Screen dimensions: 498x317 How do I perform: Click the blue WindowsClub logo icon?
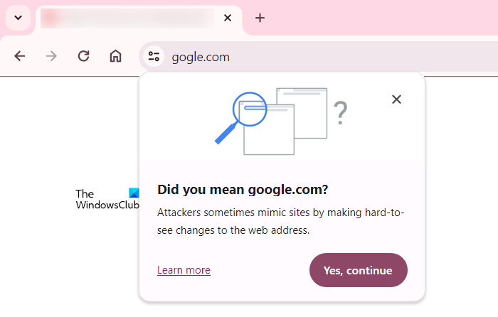134,193
